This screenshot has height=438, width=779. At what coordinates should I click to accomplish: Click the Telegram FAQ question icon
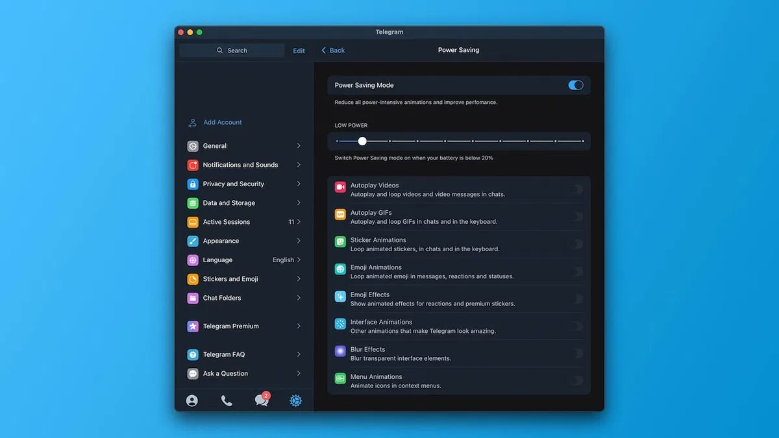(193, 355)
